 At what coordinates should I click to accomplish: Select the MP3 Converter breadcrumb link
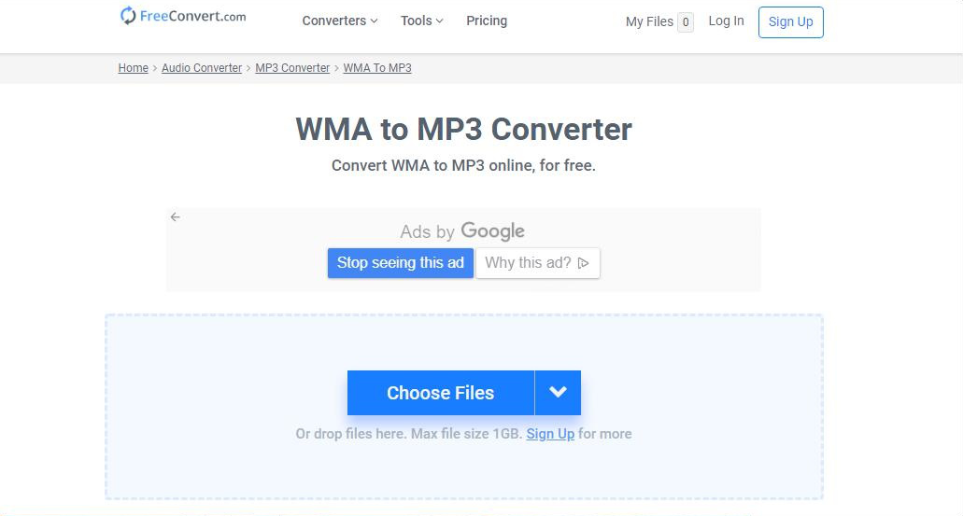[292, 68]
